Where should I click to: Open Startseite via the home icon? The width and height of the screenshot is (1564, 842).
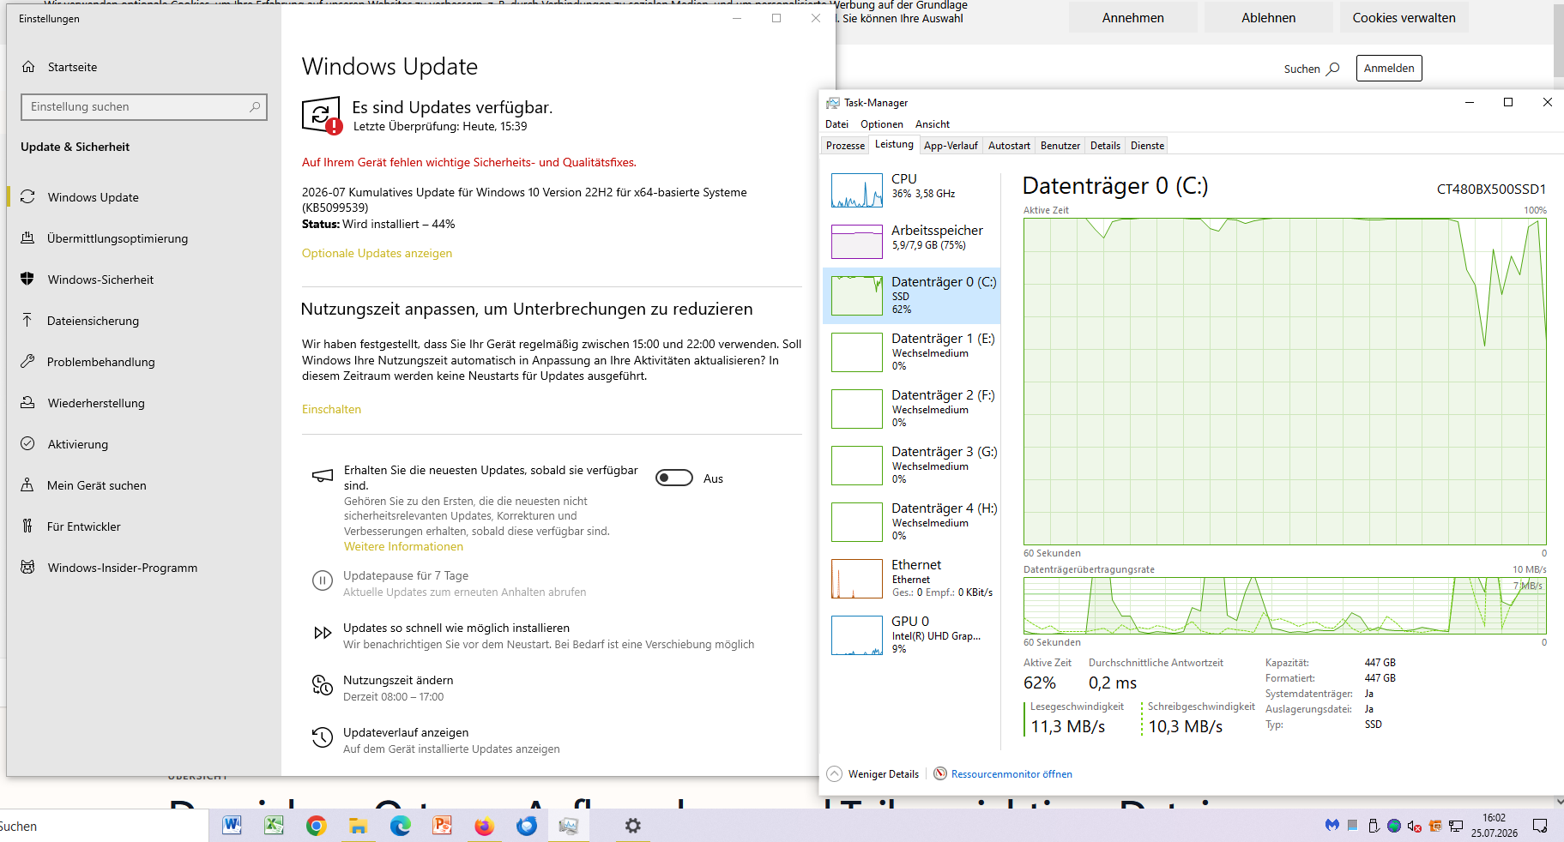28,67
